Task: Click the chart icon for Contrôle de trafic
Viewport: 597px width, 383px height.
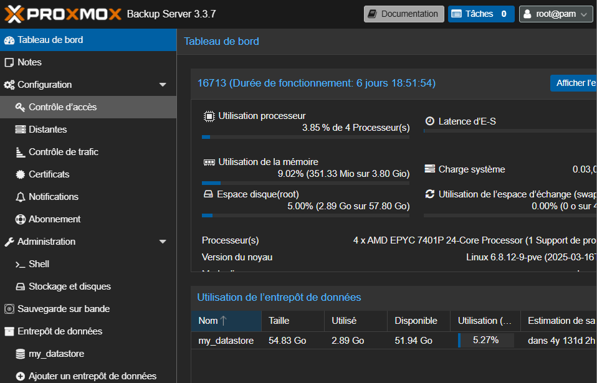Action: click(x=20, y=152)
